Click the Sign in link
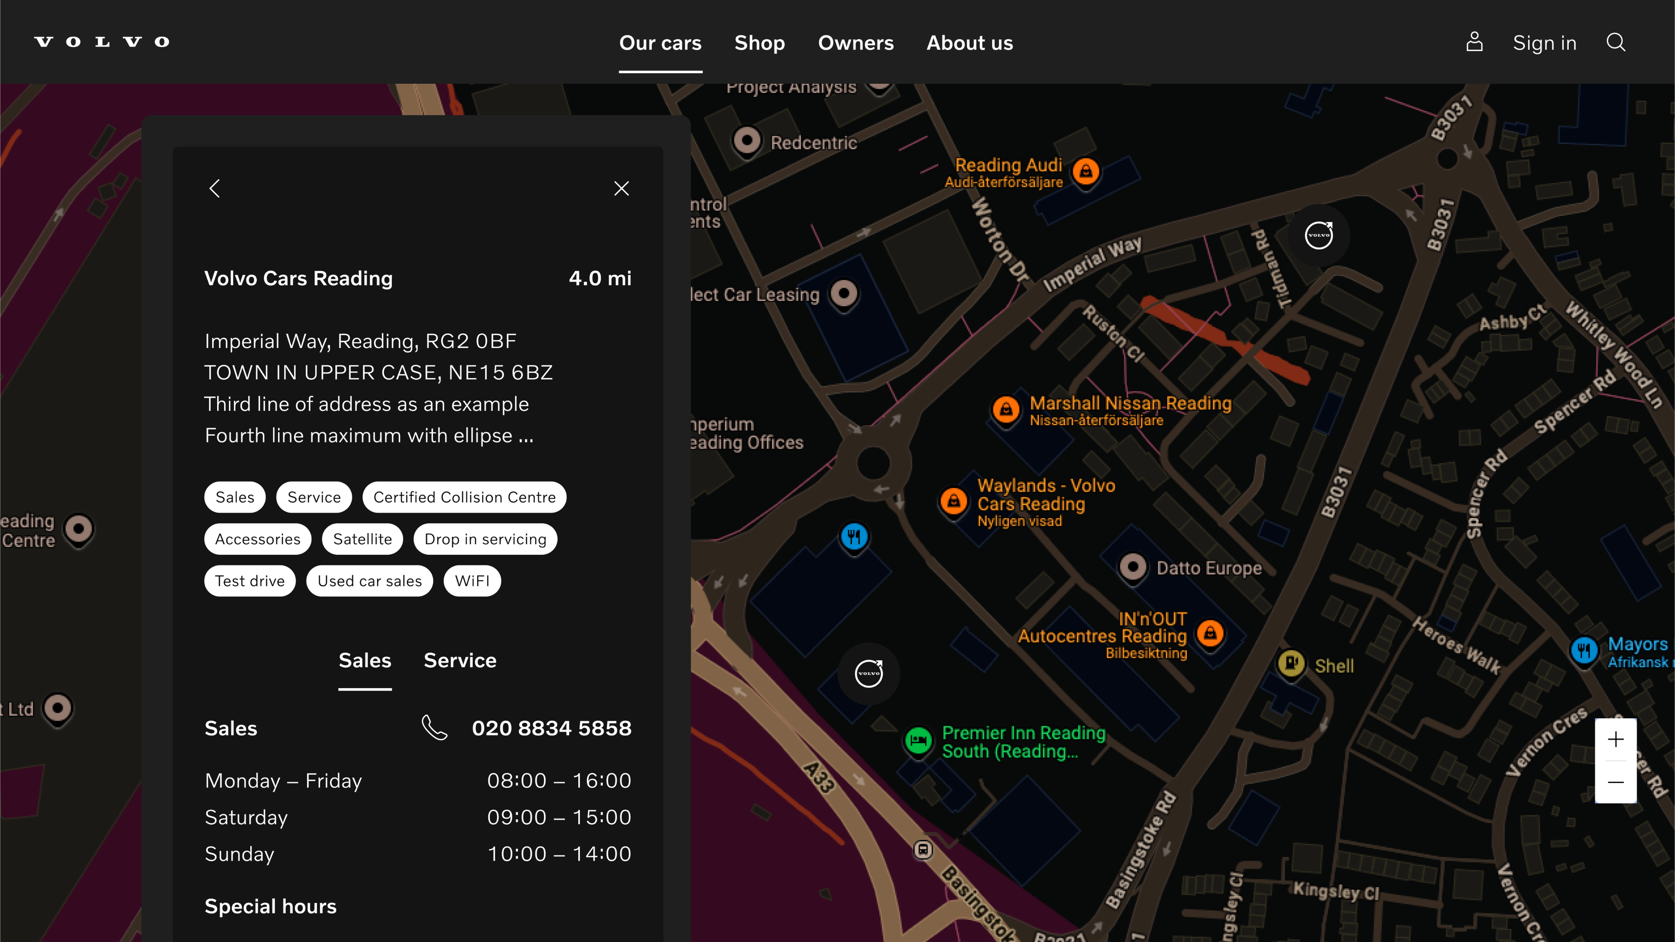 pyautogui.click(x=1544, y=42)
